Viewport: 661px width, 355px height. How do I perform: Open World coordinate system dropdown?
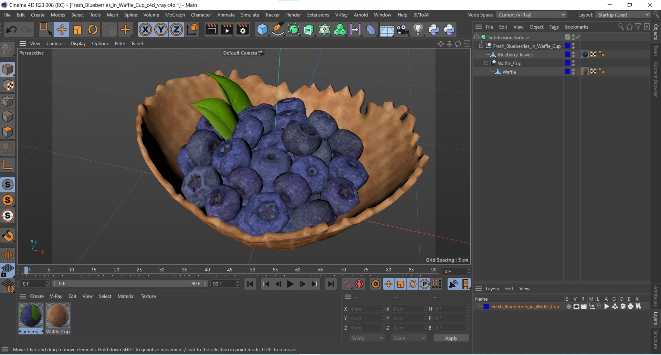coord(367,338)
